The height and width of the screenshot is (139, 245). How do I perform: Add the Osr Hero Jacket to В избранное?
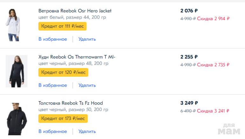coord(52,39)
